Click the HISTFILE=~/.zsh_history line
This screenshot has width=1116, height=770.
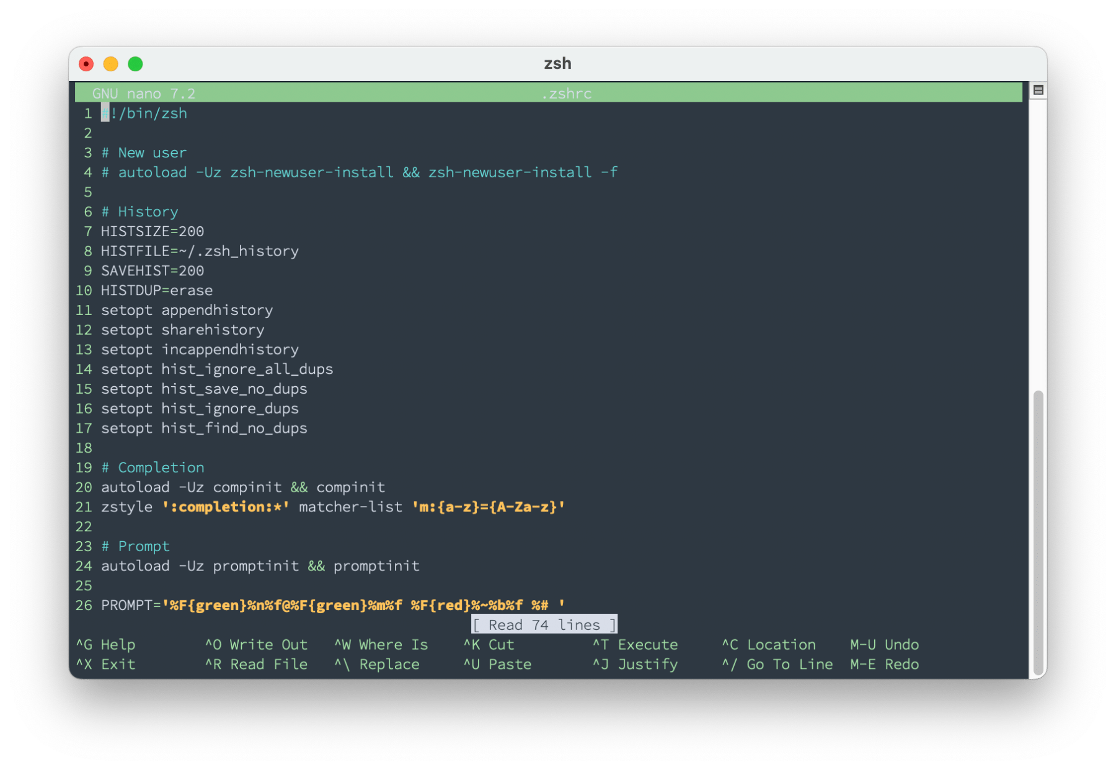200,251
